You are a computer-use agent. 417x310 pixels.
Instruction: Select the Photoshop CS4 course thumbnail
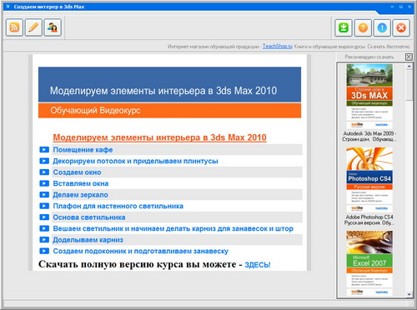tap(369, 180)
